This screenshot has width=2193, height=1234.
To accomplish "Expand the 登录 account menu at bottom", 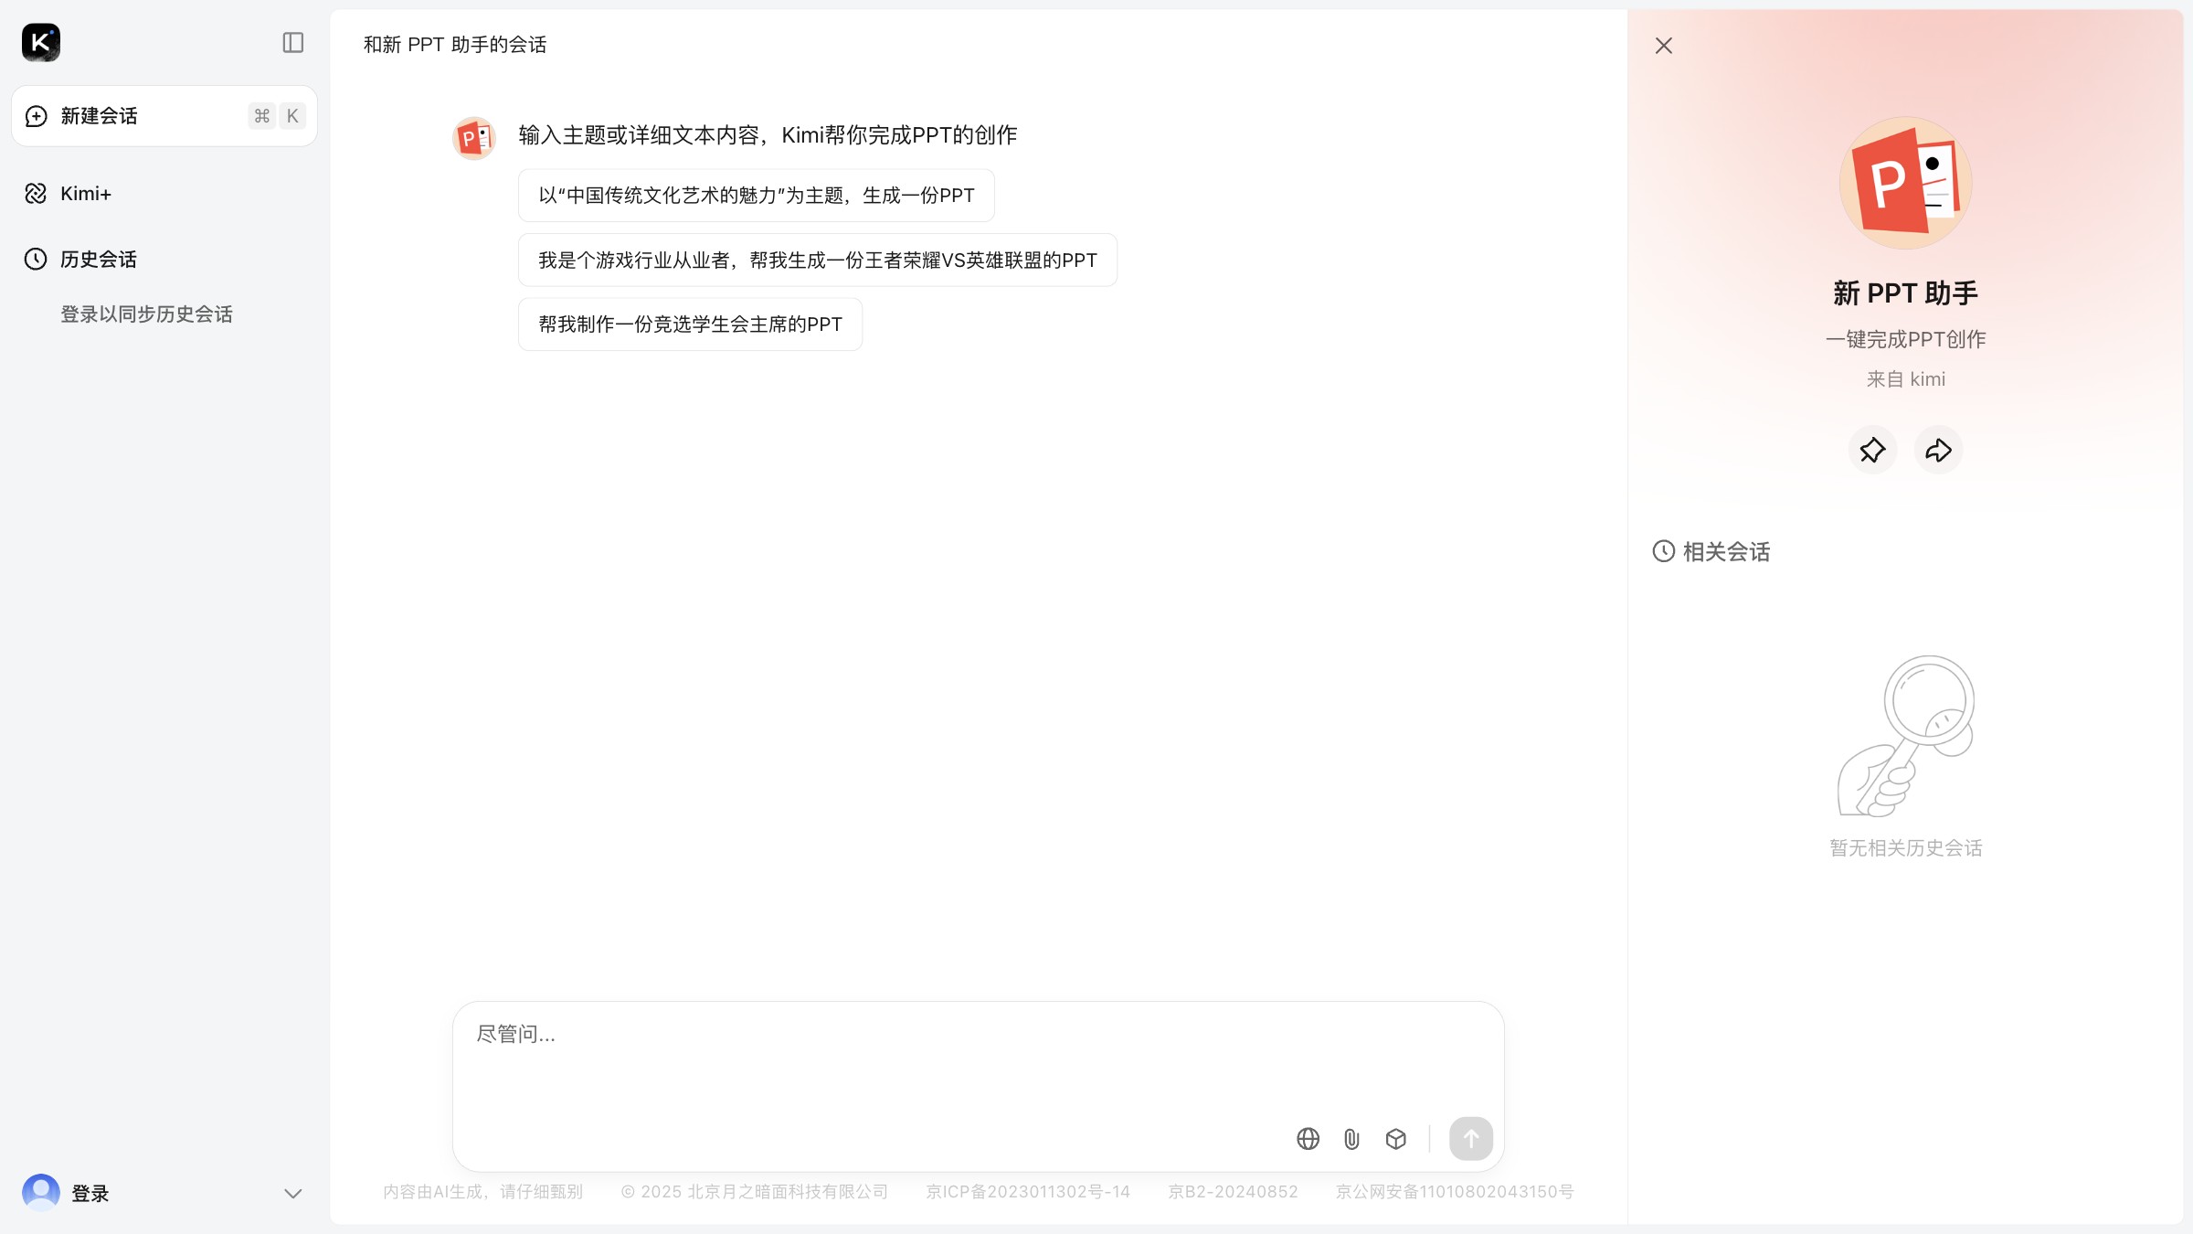I will click(x=292, y=1193).
